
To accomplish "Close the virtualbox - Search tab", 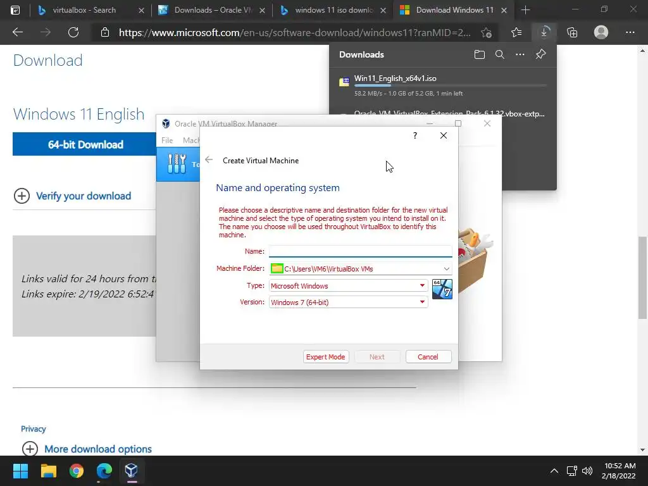I will pyautogui.click(x=141, y=10).
